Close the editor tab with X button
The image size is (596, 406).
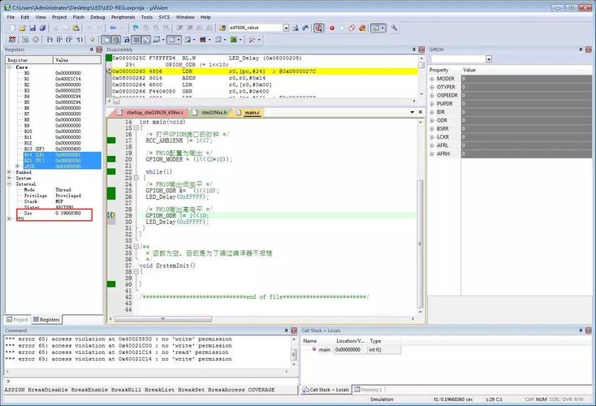pyautogui.click(x=421, y=112)
